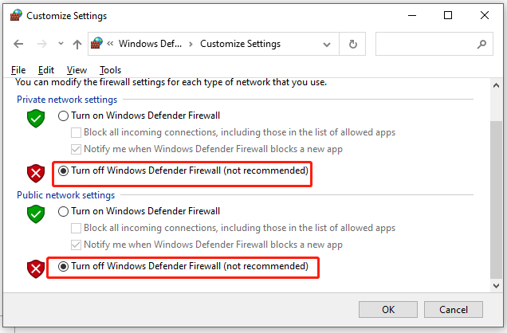The width and height of the screenshot is (507, 333).
Task: Select Turn off firewall for private network
Action: (x=63, y=170)
